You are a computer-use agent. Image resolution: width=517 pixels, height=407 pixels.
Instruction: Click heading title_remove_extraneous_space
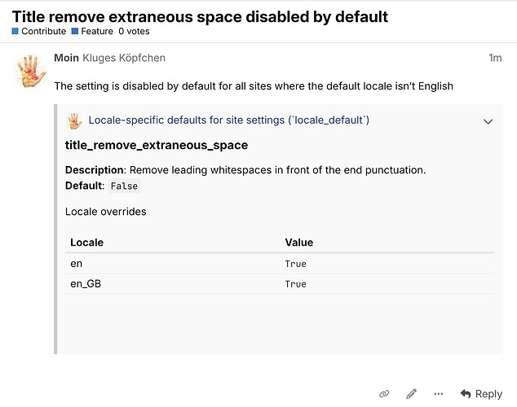tap(157, 145)
